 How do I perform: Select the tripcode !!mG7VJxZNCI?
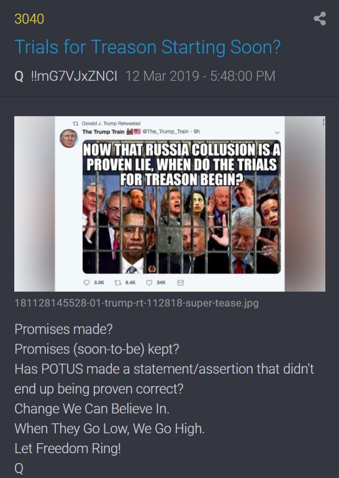click(x=74, y=76)
